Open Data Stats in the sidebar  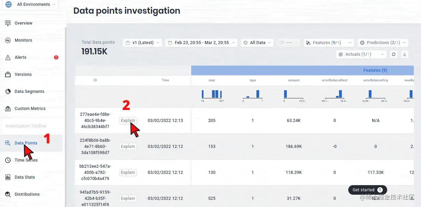point(25,177)
